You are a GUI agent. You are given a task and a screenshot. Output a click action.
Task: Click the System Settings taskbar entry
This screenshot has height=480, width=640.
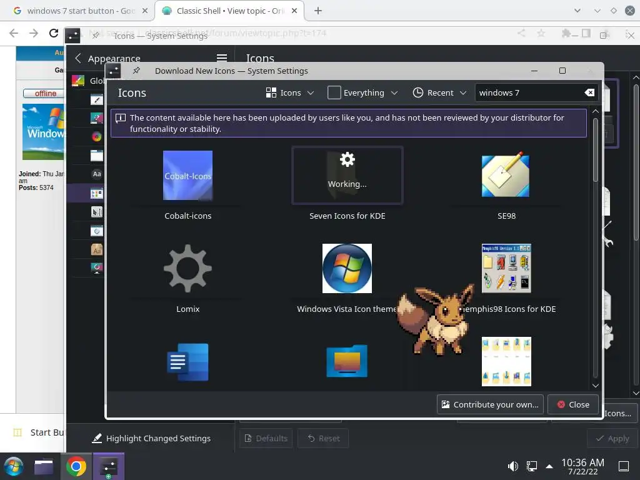coord(109,466)
